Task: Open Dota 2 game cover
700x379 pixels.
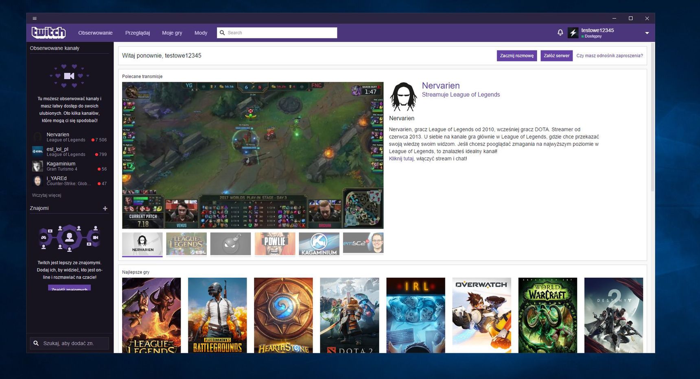Action: [350, 315]
